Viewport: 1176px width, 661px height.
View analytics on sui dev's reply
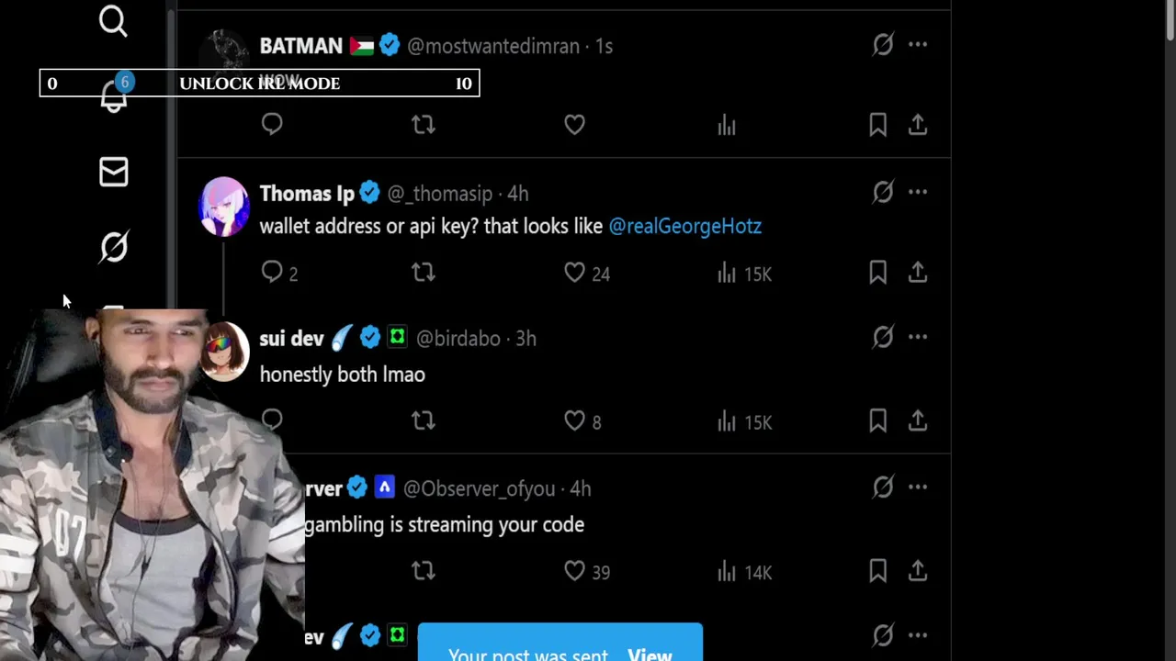[727, 421]
